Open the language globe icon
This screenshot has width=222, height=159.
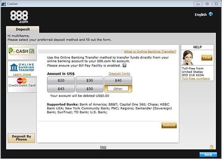click(211, 14)
